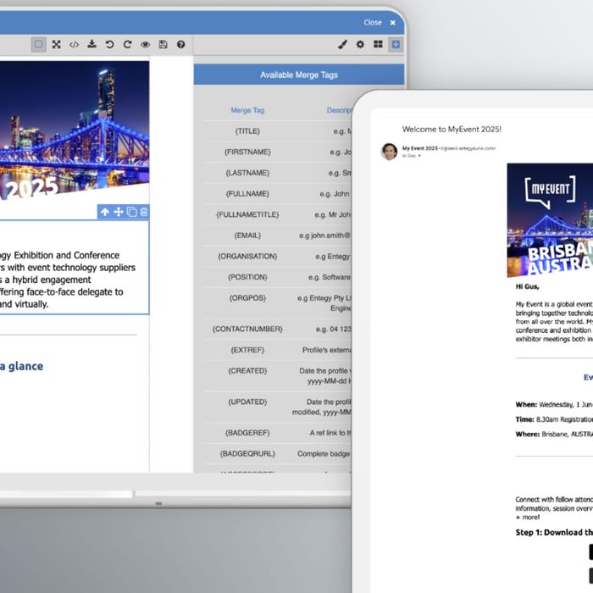Redo with the clockwise arrow icon

click(127, 45)
